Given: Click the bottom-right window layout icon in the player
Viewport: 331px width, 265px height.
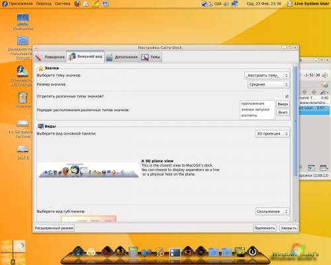Looking at the screenshot, I should coord(324,168).
